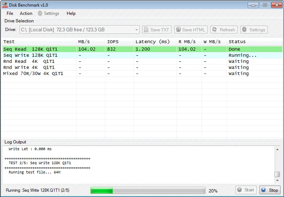Click the log line Write Lat : 0.000 ms
Image resolution: width=284 pixels, height=197 pixels.
[30, 149]
